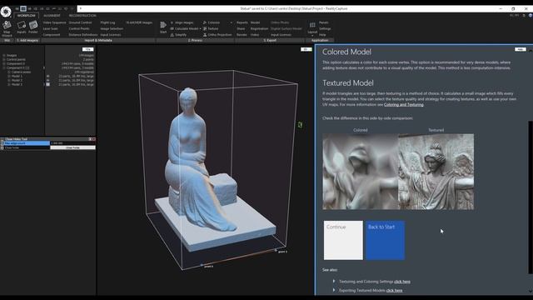
Task: Open the dropdown arrow next to Colorize
Action: (x=232, y=22)
